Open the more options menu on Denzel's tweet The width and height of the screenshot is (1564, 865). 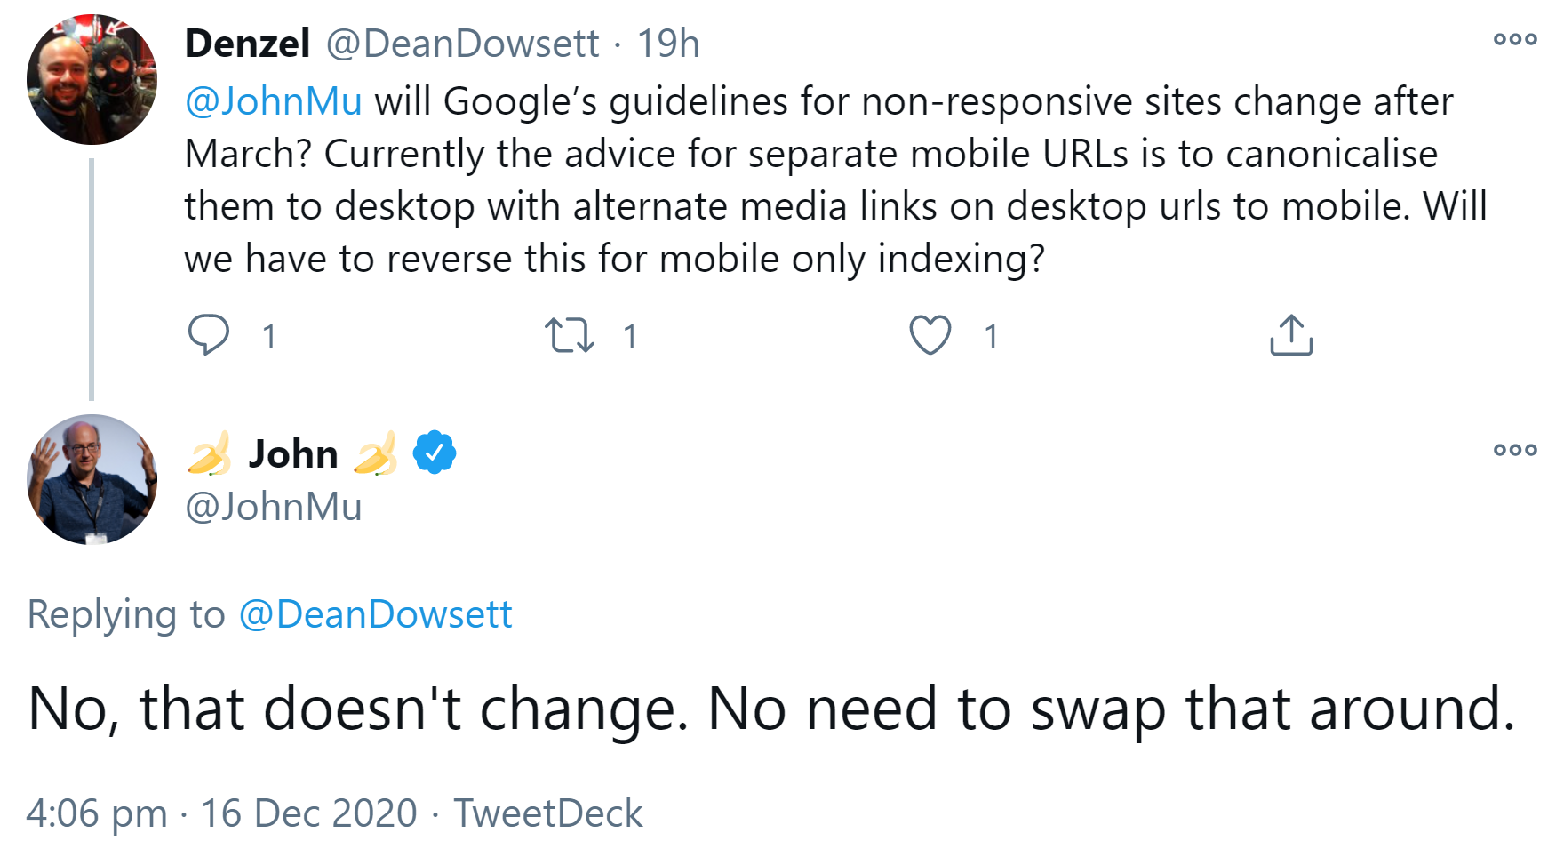[x=1517, y=37]
